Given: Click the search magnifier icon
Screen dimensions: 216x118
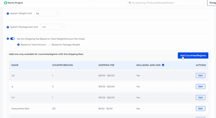Looking at the screenshot, I should click(129, 3).
